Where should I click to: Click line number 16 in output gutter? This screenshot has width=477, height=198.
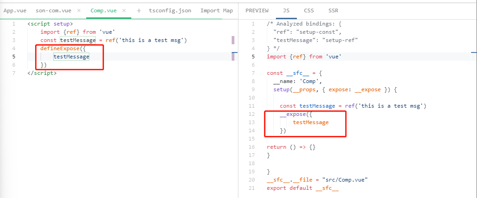pos(252,147)
